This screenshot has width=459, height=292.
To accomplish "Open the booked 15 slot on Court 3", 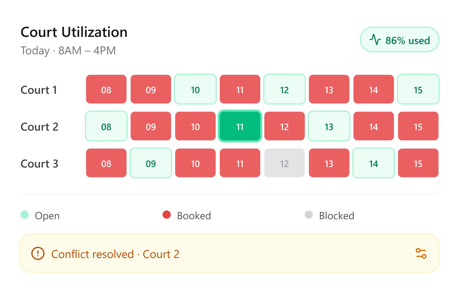I will pos(418,163).
